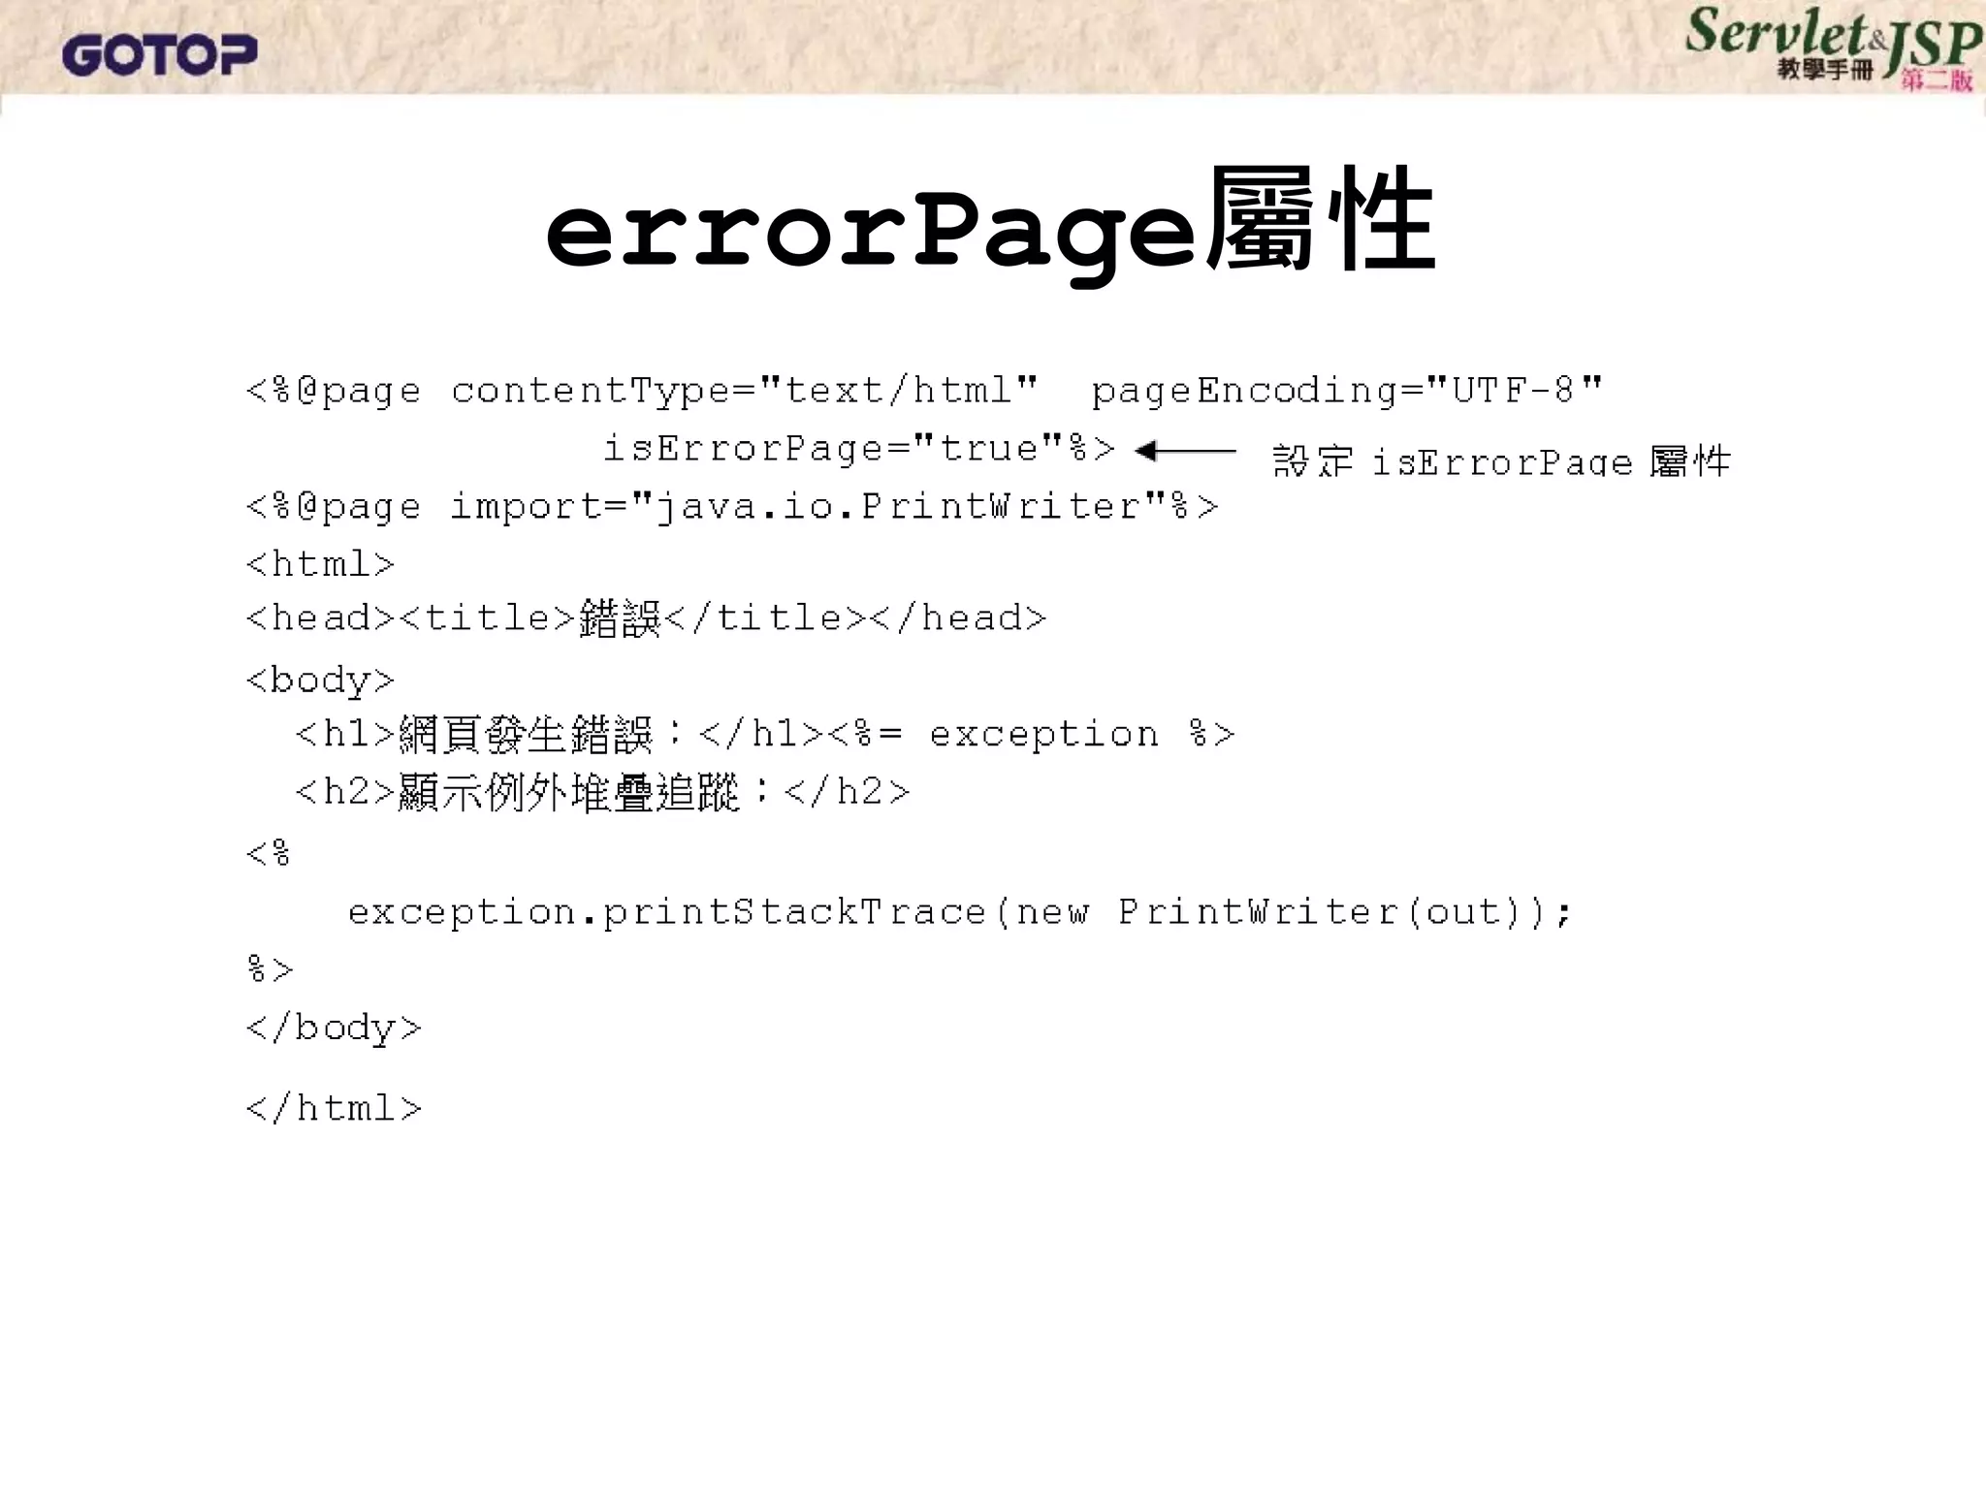Select the <head><title>錯誤 line

pos(647,619)
